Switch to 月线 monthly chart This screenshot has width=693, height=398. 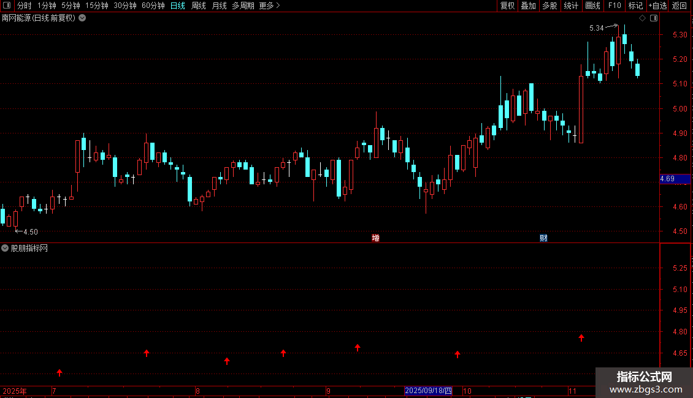point(219,6)
